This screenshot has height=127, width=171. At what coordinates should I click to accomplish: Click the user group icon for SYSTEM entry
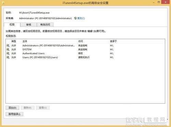[8, 50]
